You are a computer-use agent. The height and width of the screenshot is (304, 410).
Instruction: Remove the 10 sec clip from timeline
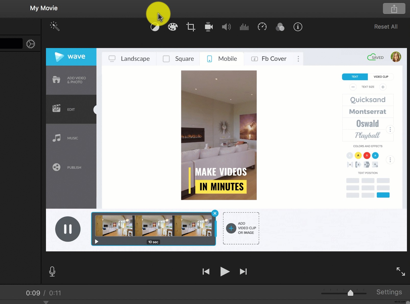215,213
